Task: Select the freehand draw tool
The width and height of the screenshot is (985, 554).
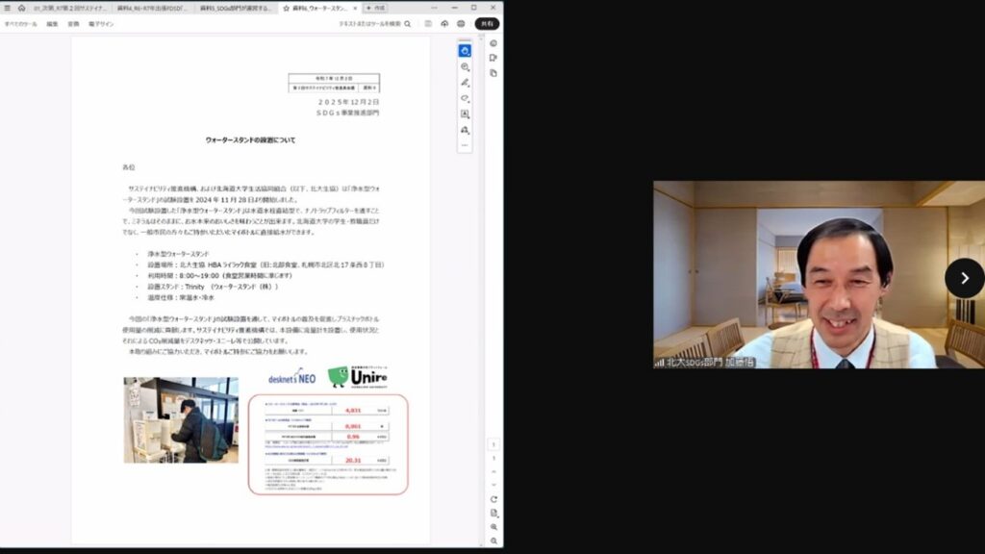Action: (465, 98)
